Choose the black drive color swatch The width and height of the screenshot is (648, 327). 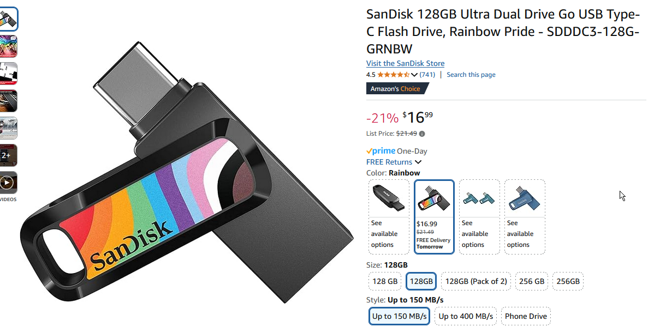coord(389,217)
